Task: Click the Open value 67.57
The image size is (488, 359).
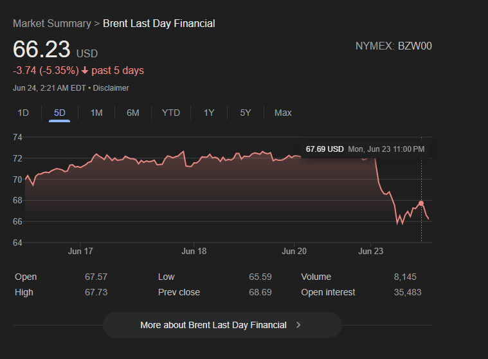Action: pyautogui.click(x=96, y=277)
